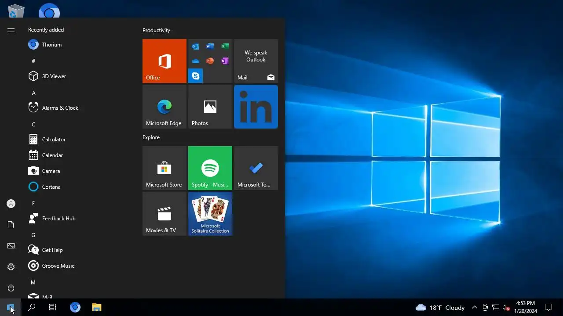The height and width of the screenshot is (316, 563).
Task: Open Calendar app in list
Action: (x=79, y=155)
